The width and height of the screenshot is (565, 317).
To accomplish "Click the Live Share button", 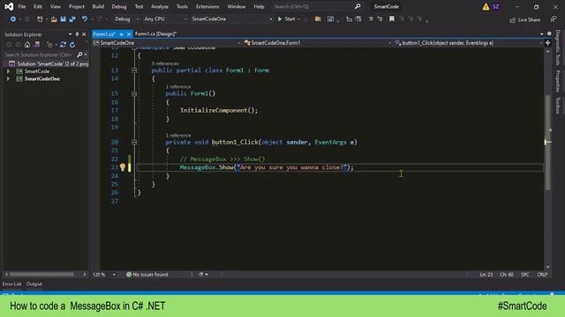I will tap(525, 19).
